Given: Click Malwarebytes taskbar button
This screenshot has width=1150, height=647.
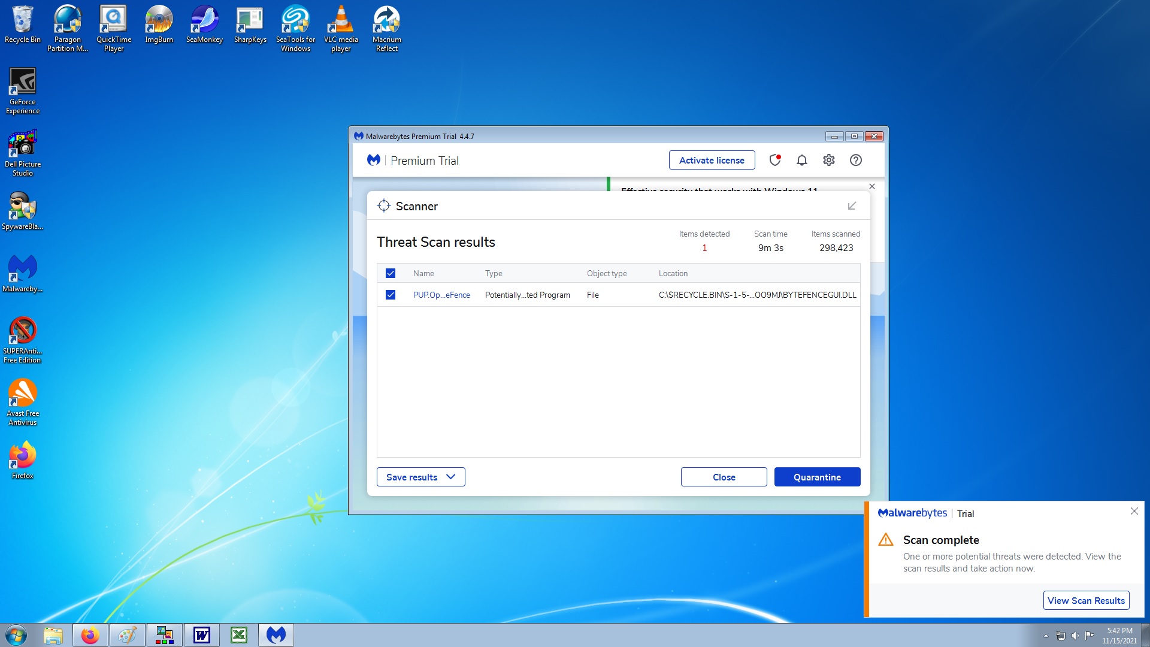Looking at the screenshot, I should (x=276, y=635).
